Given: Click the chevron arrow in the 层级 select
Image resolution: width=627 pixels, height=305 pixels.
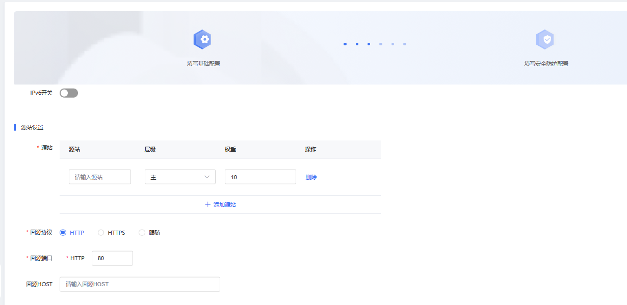Looking at the screenshot, I should pos(207,177).
